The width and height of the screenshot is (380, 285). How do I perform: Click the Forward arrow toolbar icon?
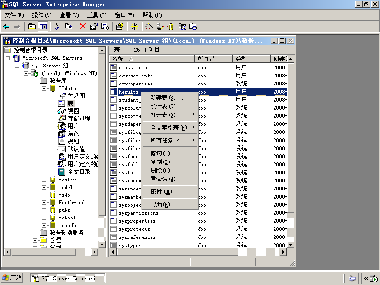click(17, 27)
